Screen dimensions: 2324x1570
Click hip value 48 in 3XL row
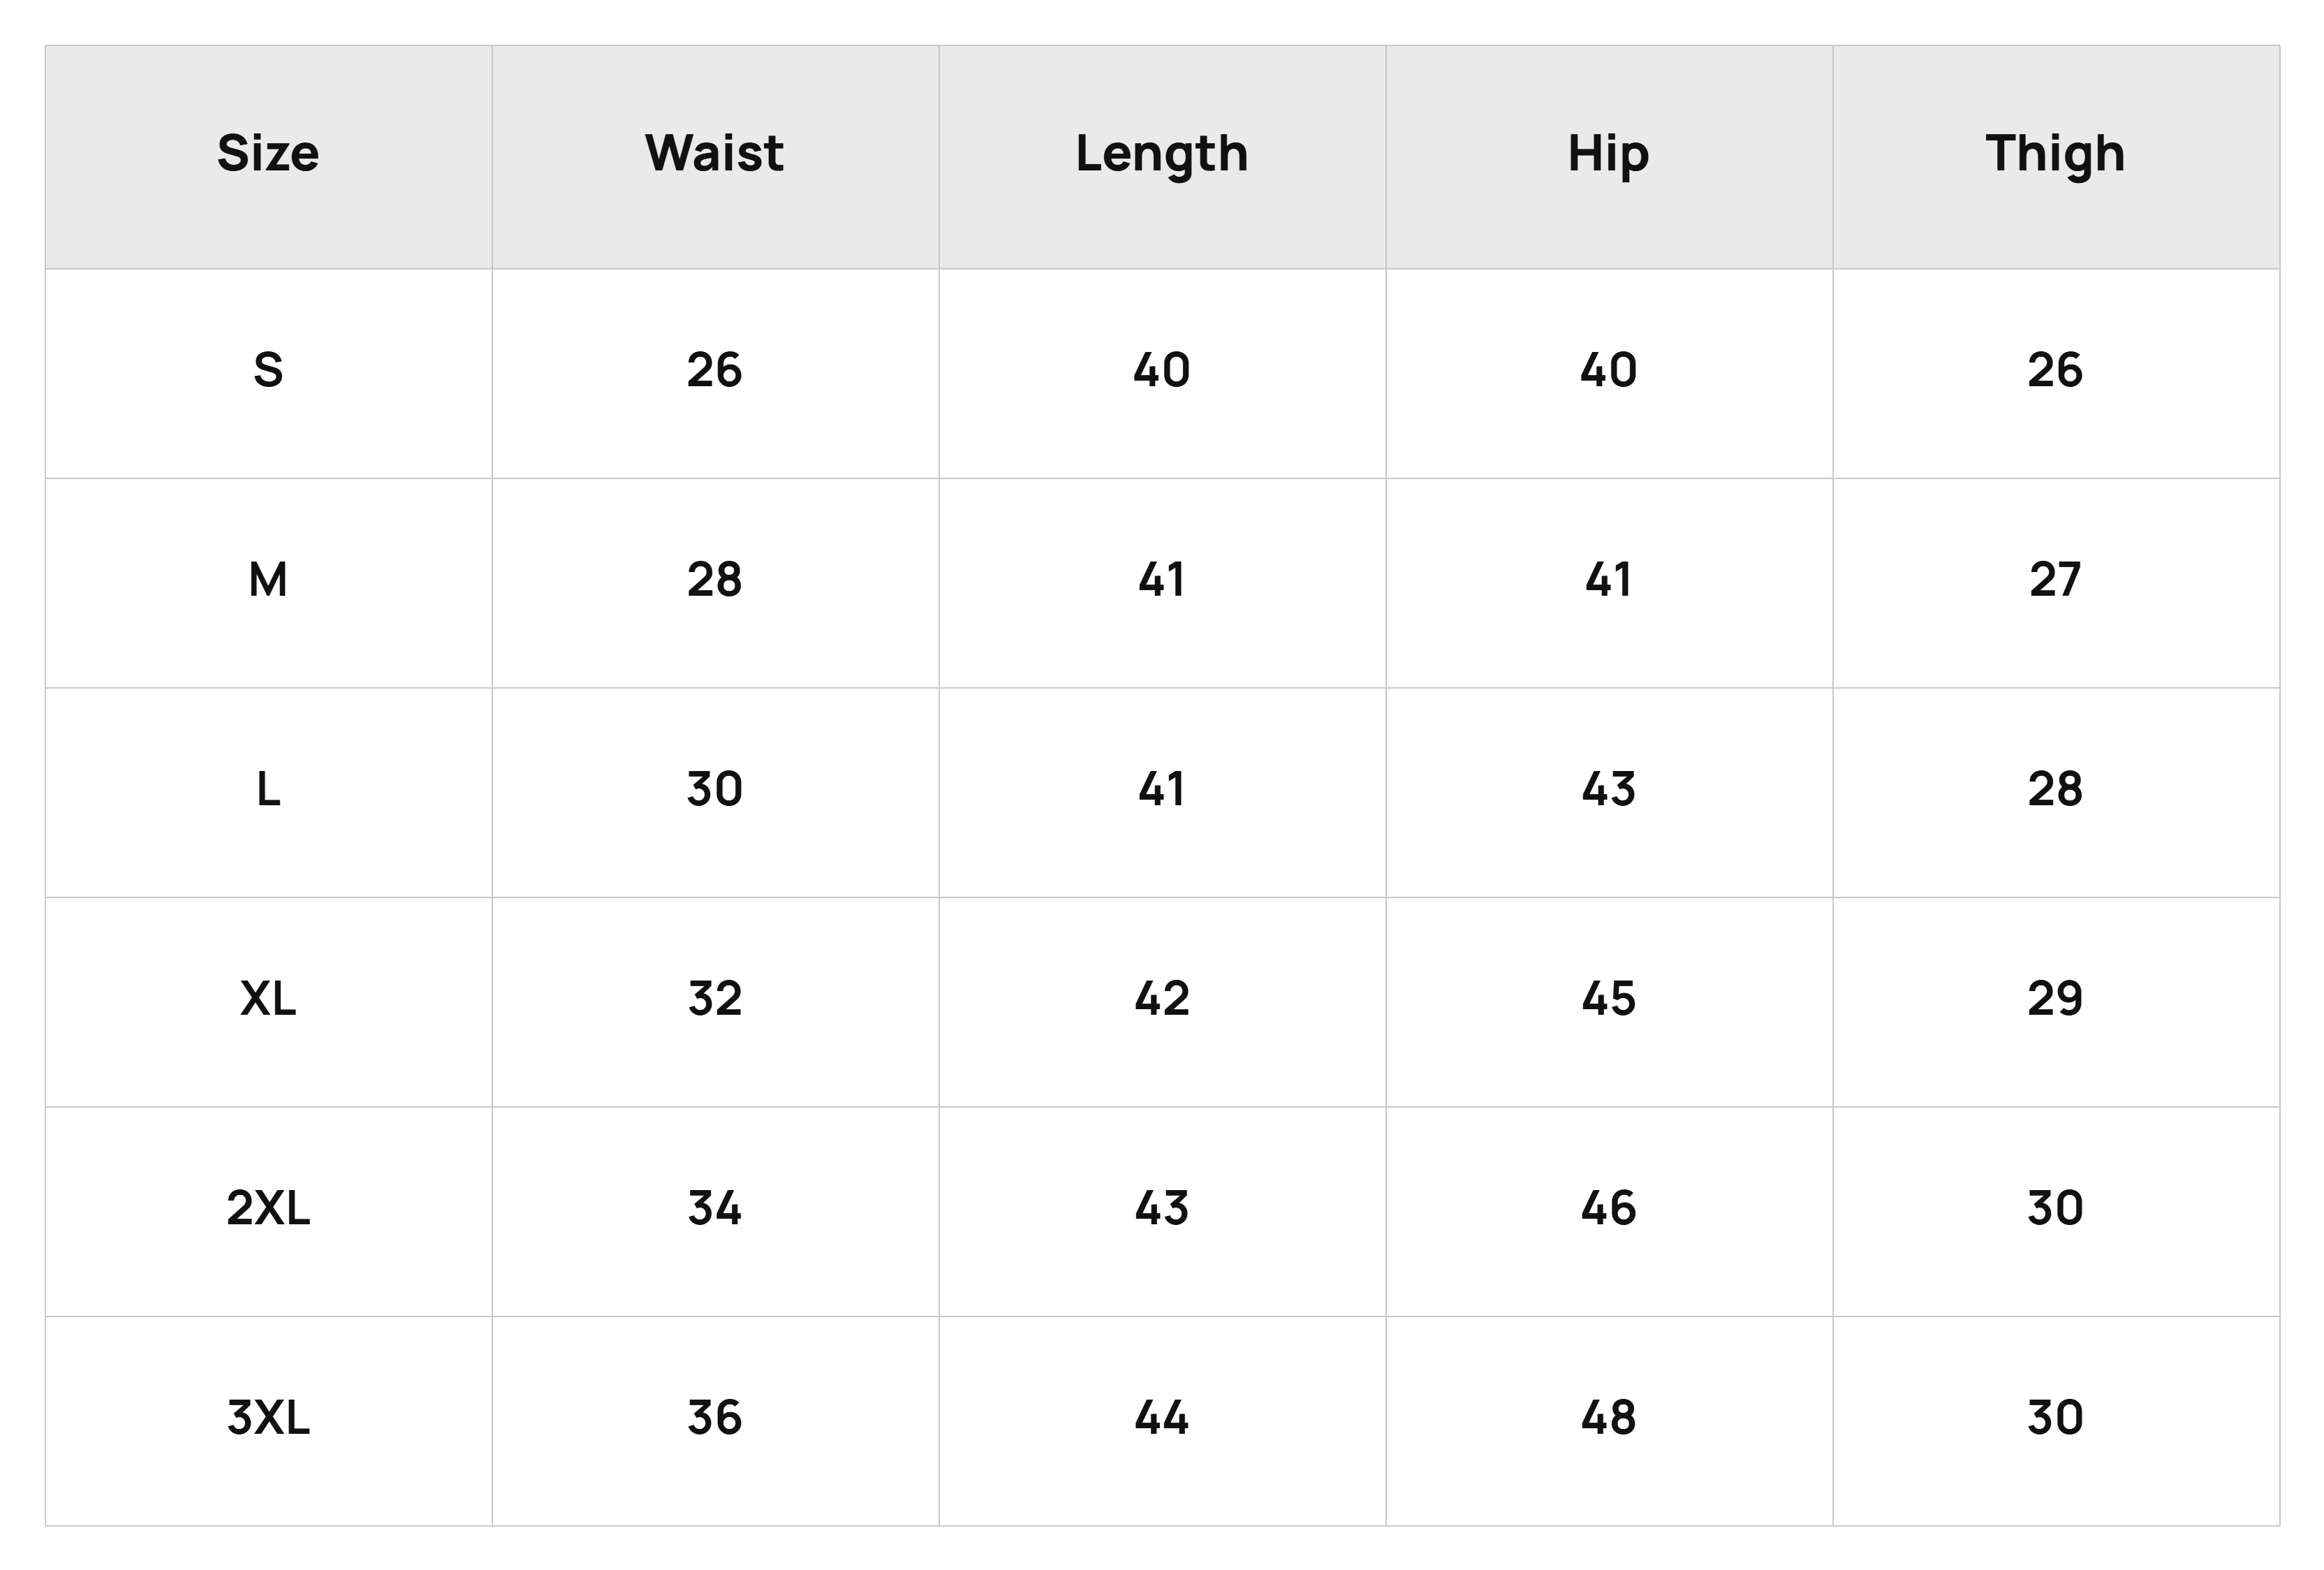point(1608,1418)
